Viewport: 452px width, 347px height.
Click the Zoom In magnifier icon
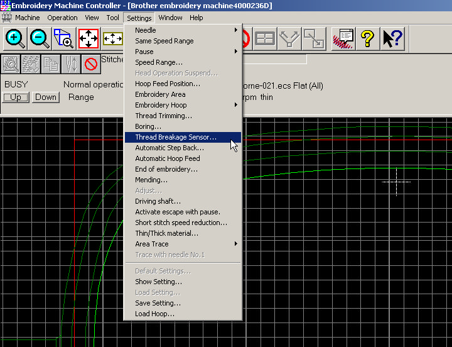point(14,39)
